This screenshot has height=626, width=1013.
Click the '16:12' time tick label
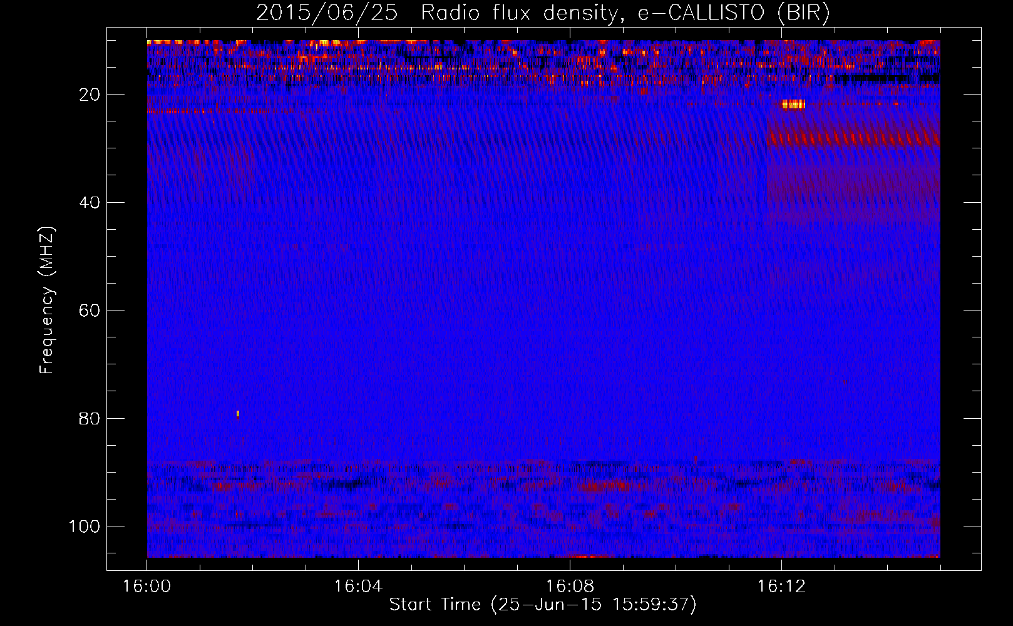coord(781,587)
